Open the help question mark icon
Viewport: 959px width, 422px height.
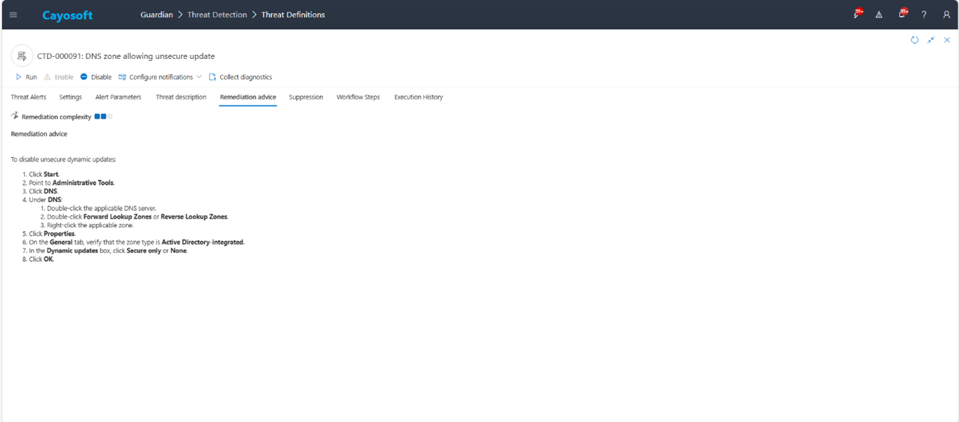coord(924,15)
